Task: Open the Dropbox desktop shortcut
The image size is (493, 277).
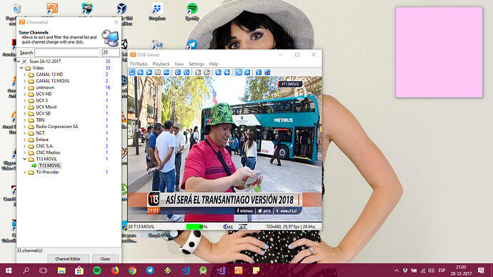Action: (157, 11)
